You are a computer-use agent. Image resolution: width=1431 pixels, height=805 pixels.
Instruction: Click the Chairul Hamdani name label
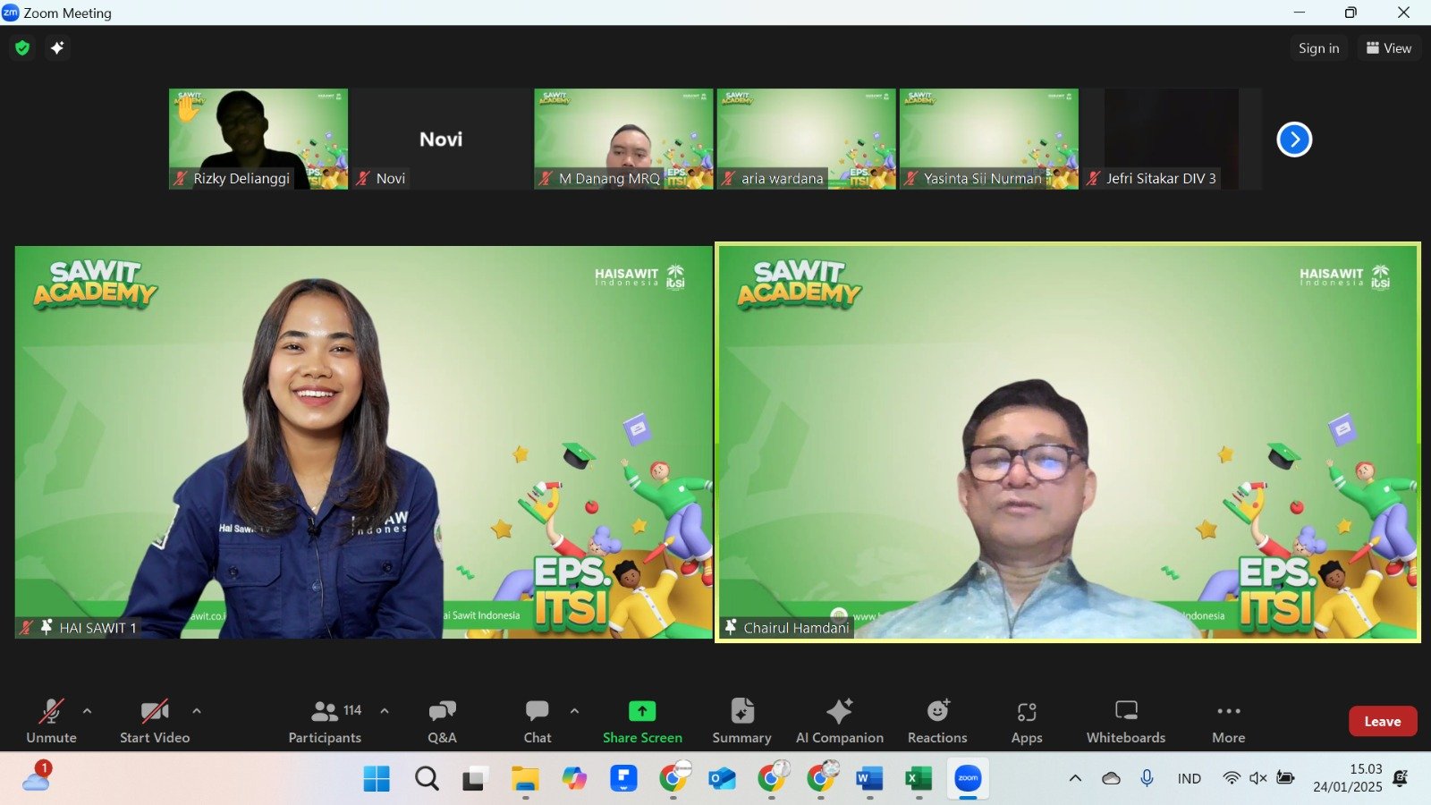coord(796,628)
